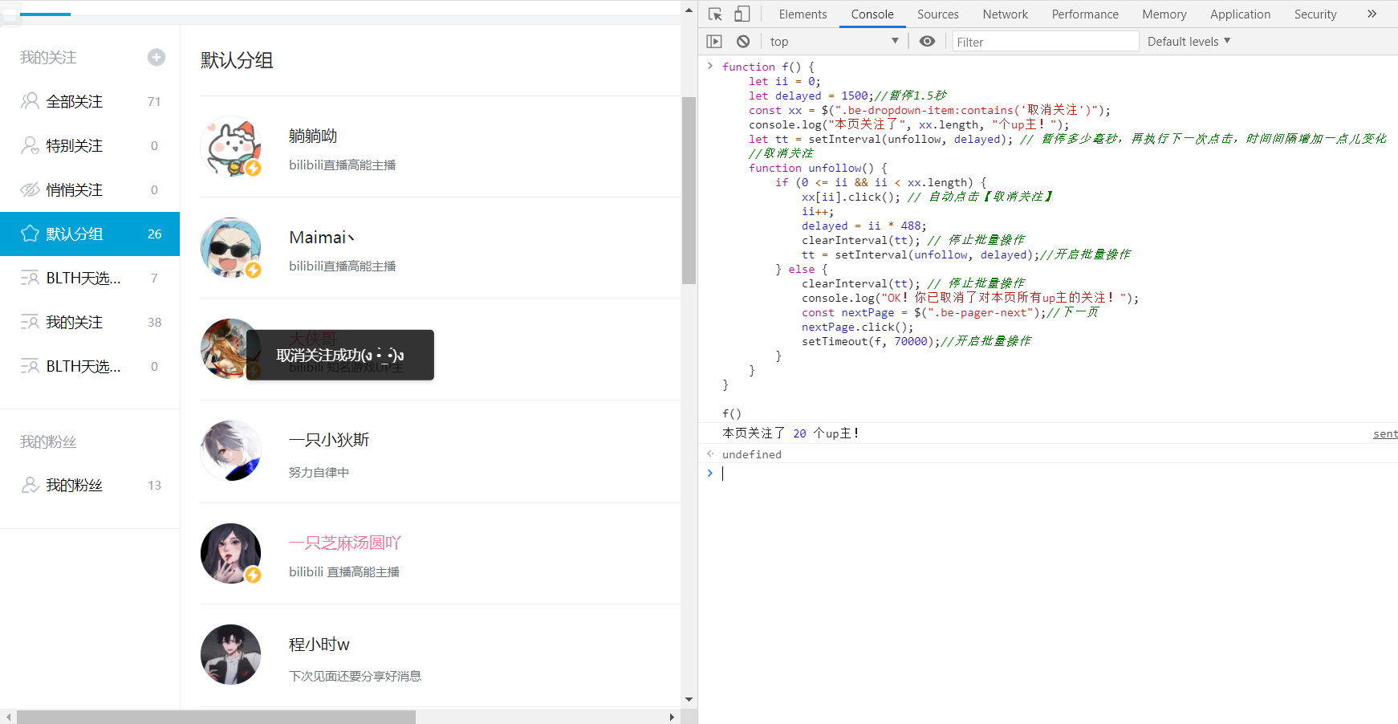Open the 一只芝麻汤圆吖 username link

point(345,543)
